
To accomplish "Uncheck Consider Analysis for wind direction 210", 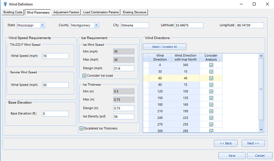I will (x=211, y=111).
